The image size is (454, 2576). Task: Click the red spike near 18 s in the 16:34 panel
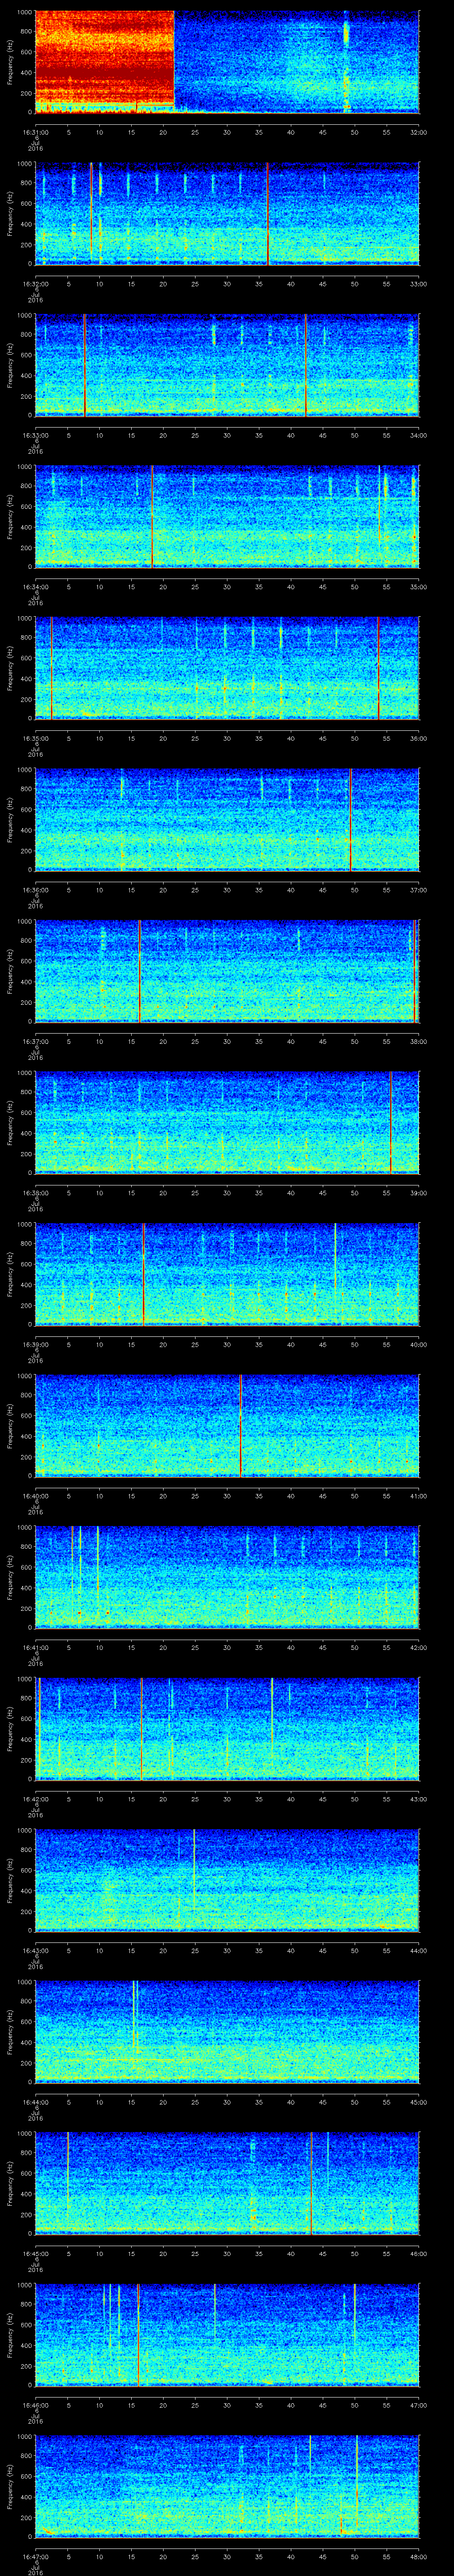[152, 517]
